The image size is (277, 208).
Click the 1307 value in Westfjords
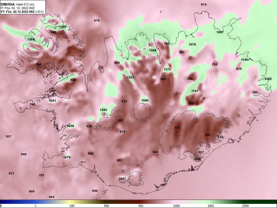pyautogui.click(x=63, y=27)
